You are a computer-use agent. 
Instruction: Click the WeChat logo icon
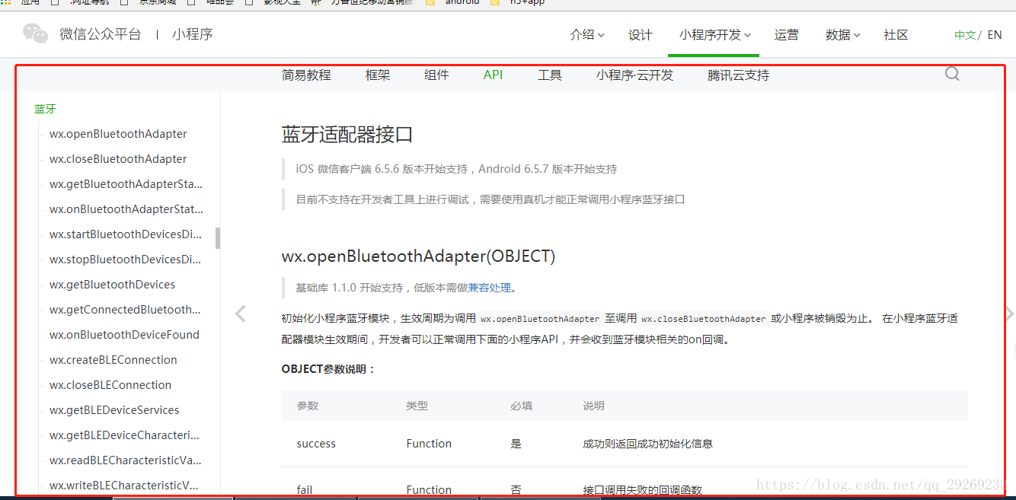click(35, 33)
